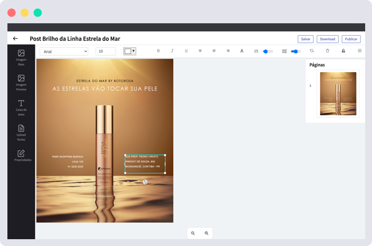Viewport: 372px width, 246px height.
Task: Click the trash icon to delete the element
Action: (328, 51)
